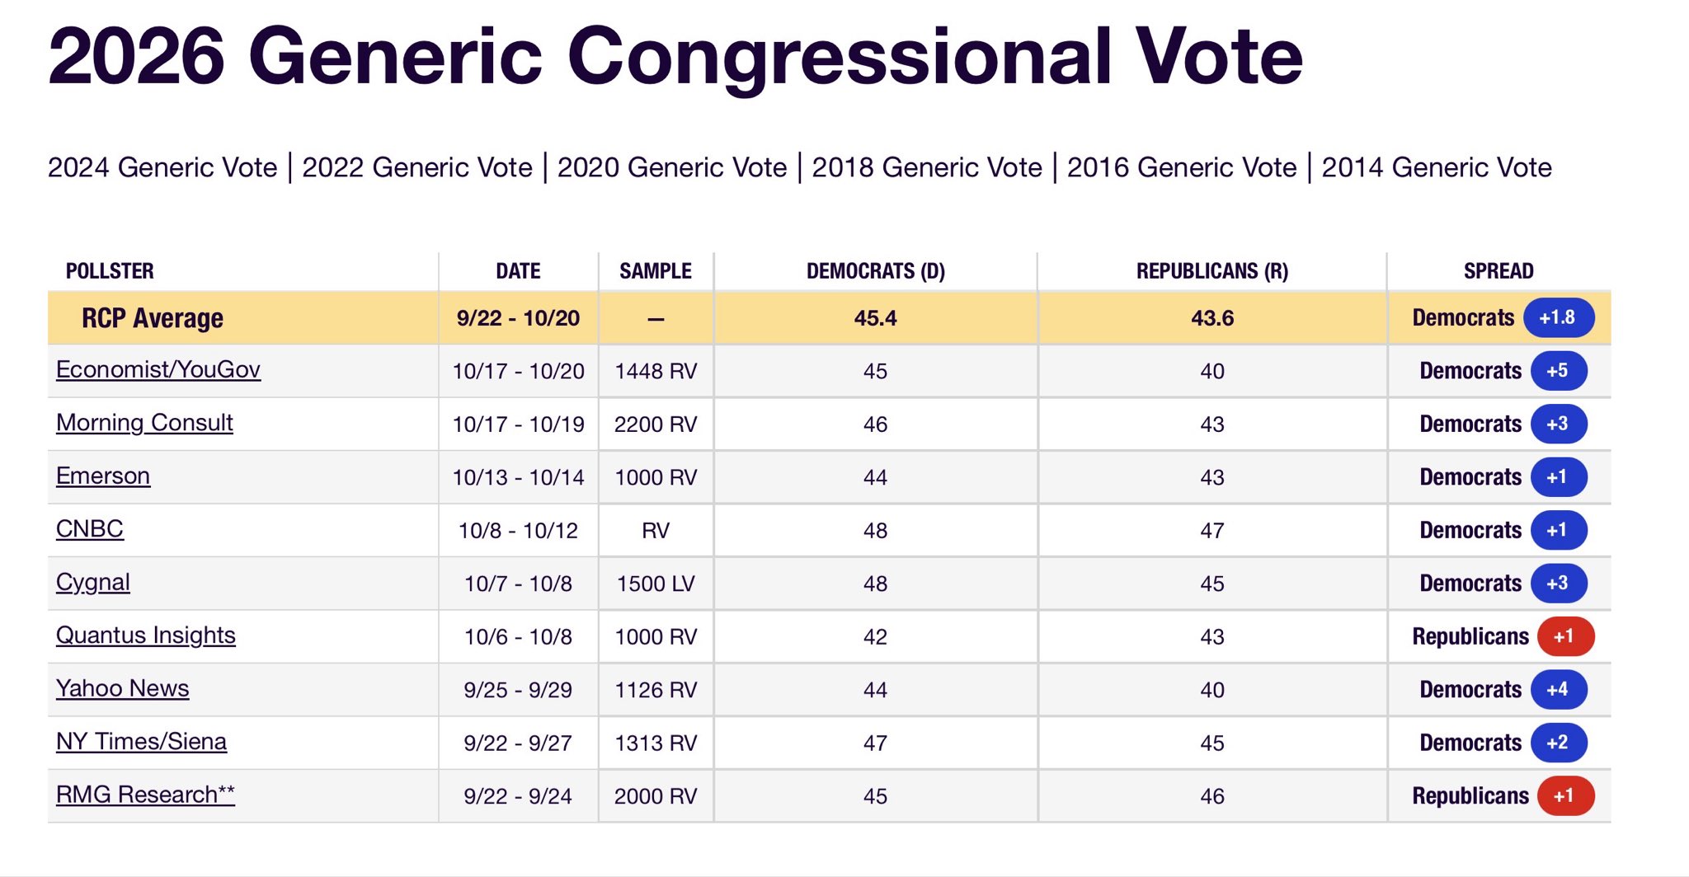Open the Morning Consult poll link
The width and height of the screenshot is (1689, 877).
144,423
